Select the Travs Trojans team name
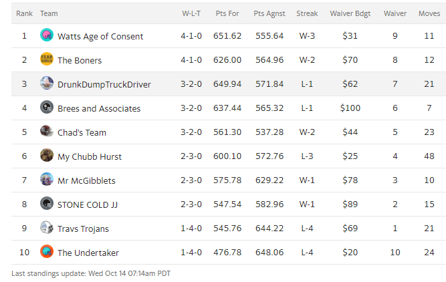 pyautogui.click(x=83, y=229)
